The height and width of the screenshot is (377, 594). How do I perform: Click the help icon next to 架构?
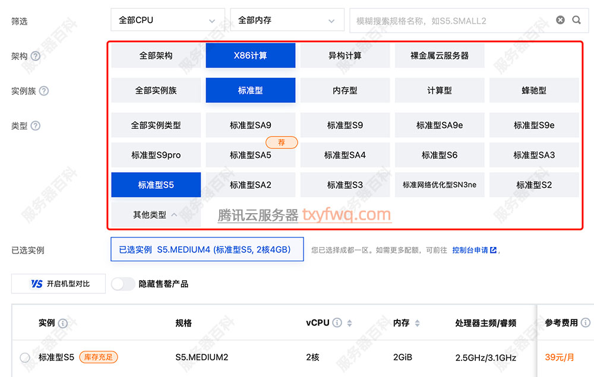point(35,56)
